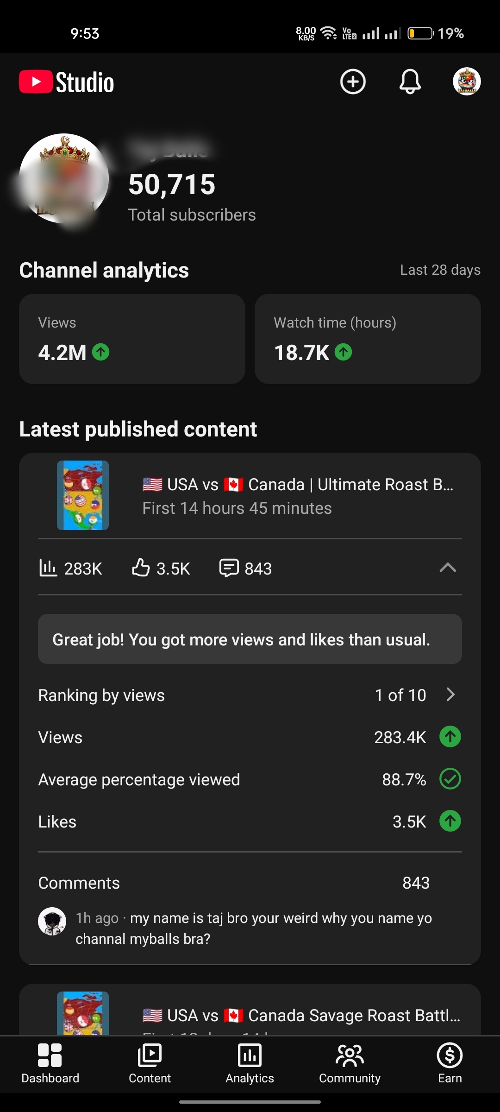
Task: Open notifications bell icon
Action: tap(410, 82)
